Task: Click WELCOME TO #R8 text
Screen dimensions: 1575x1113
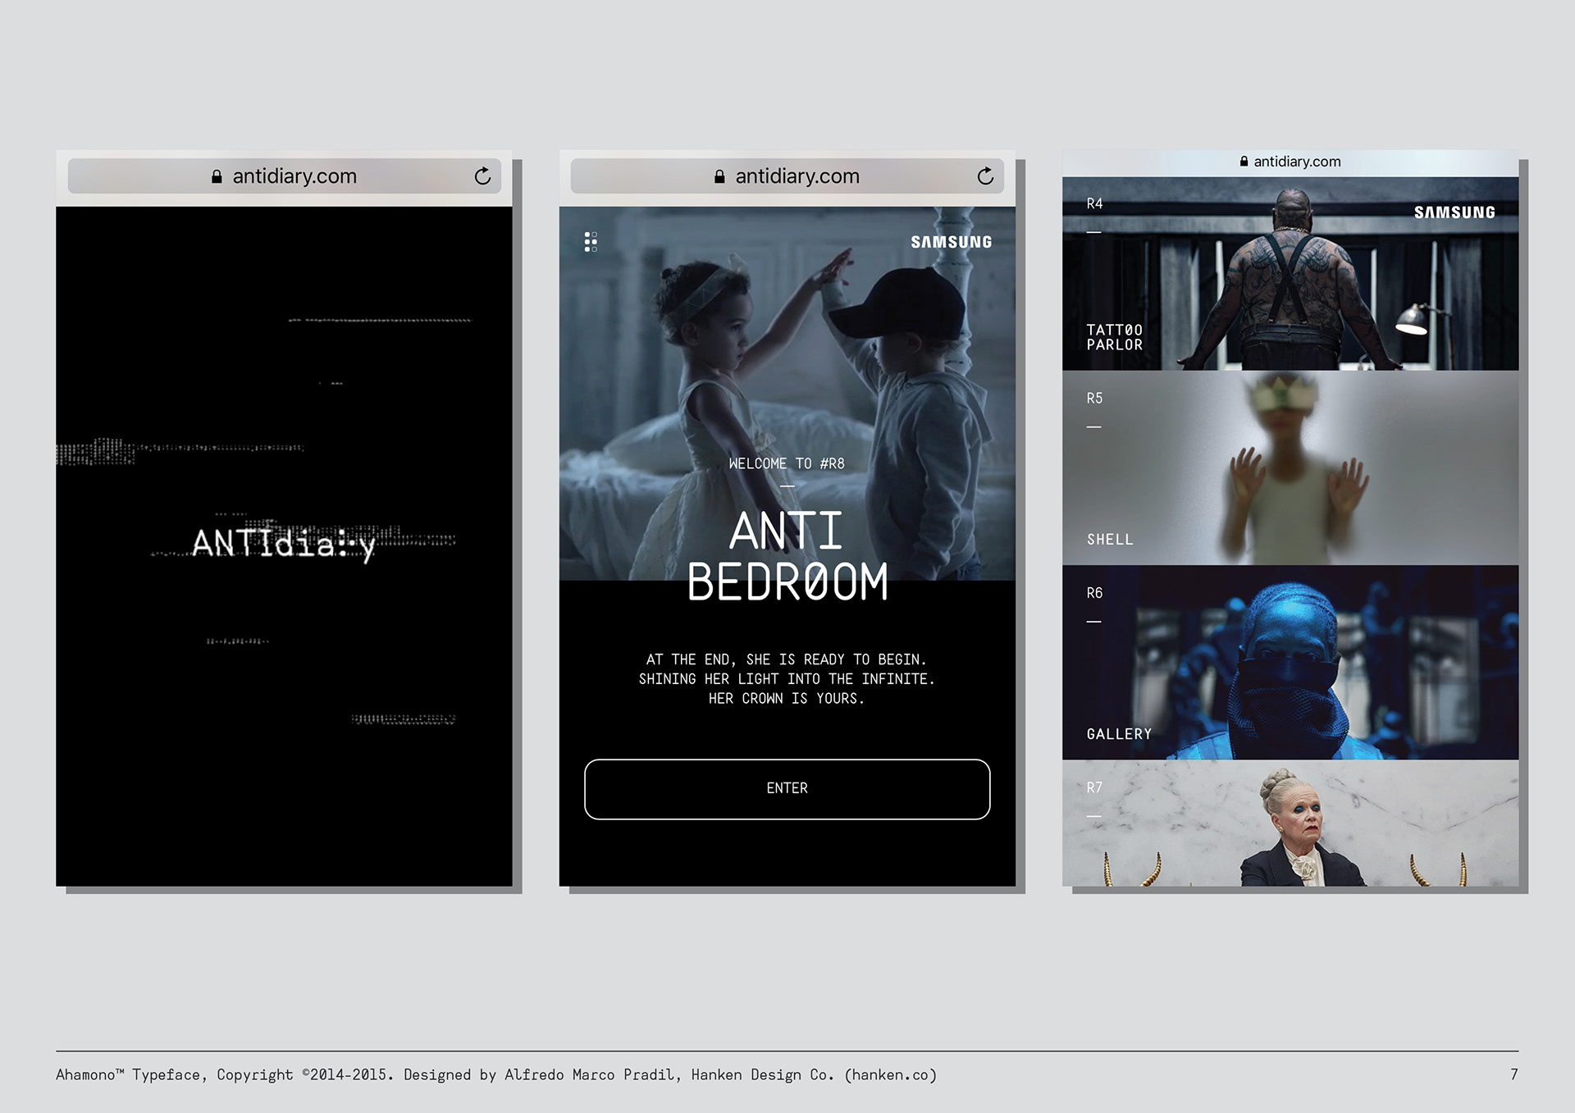Action: 787,463
